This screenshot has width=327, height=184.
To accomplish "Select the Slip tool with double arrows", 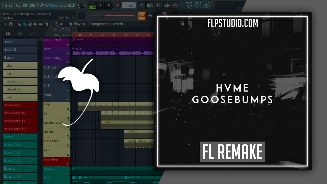I will click(x=41, y=24).
